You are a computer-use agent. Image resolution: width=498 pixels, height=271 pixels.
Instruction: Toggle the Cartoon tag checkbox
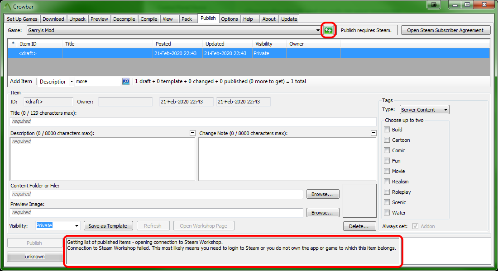coord(387,140)
